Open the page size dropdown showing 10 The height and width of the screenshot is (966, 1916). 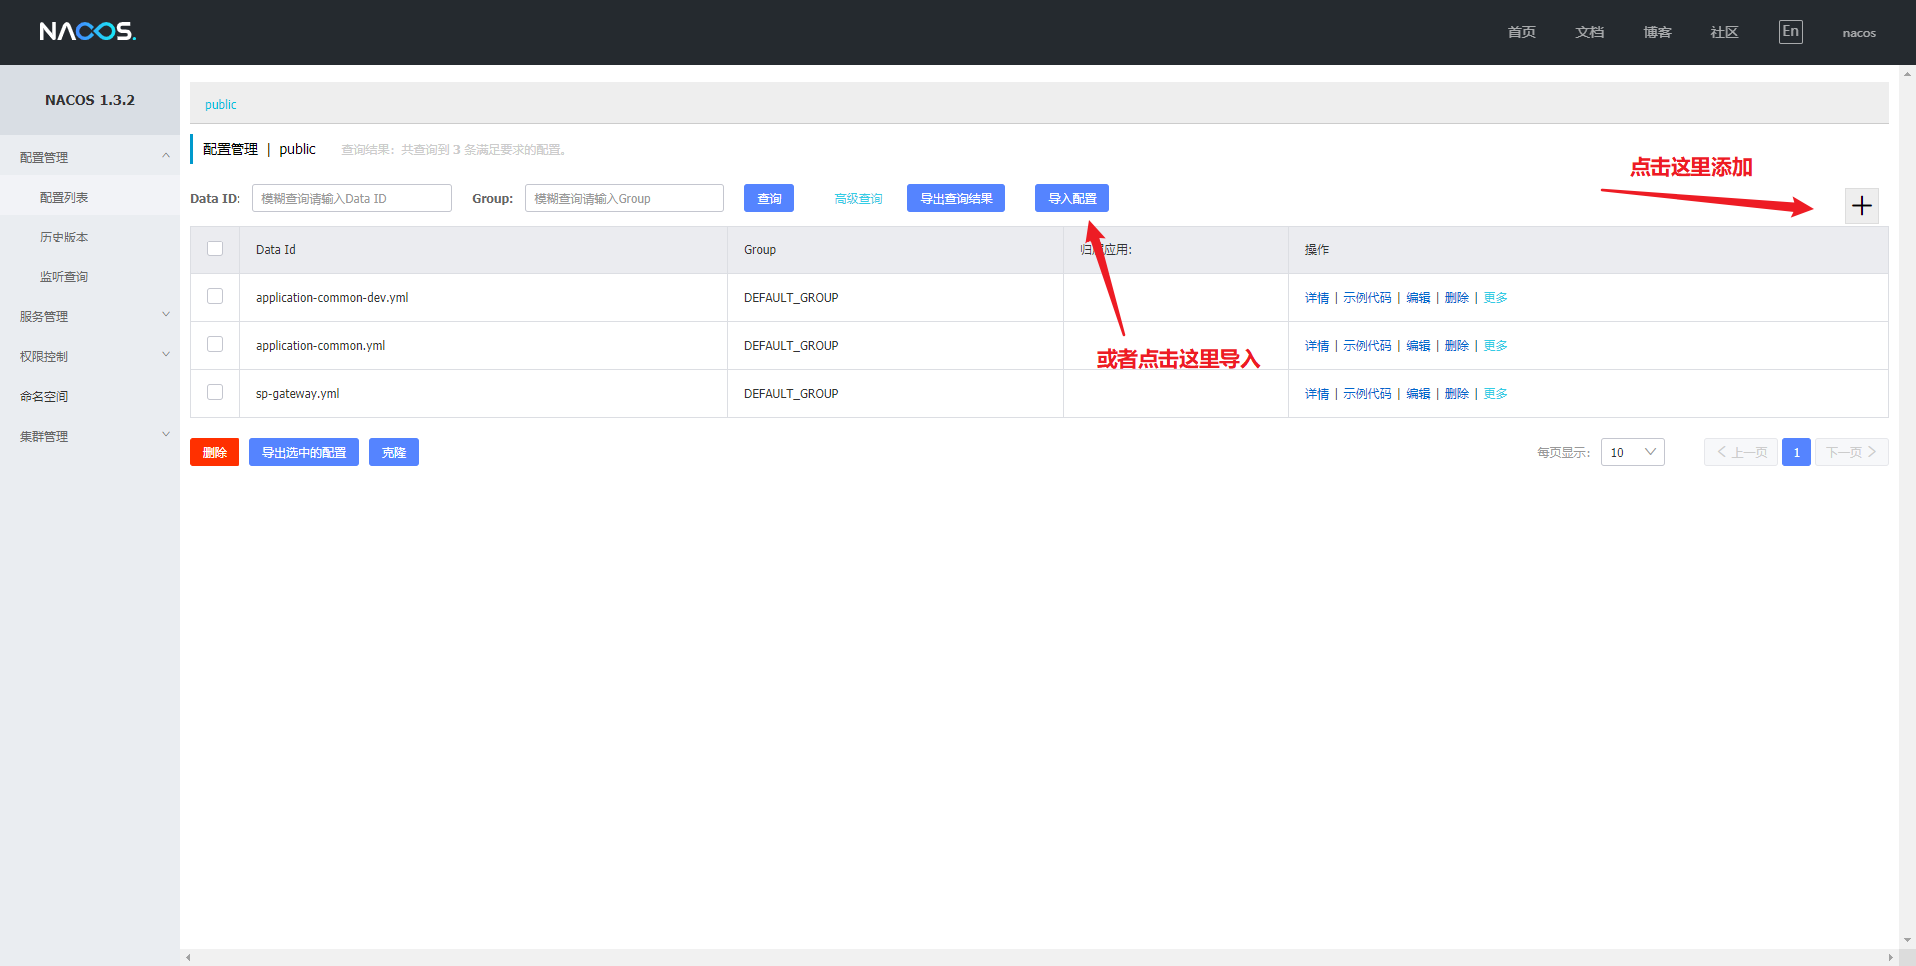coord(1632,452)
